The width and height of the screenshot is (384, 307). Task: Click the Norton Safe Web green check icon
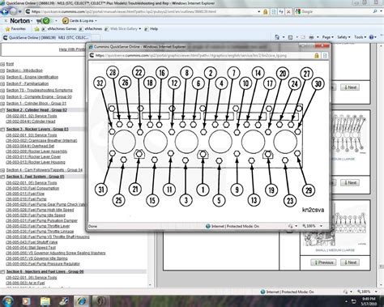pyautogui.click(x=46, y=20)
